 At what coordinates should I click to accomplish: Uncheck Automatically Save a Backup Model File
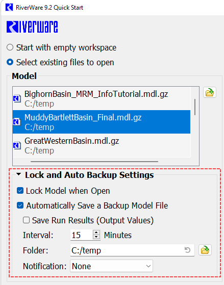20,205
